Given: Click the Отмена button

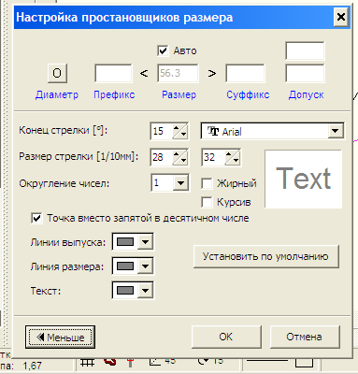Looking at the screenshot, I should point(305,337).
